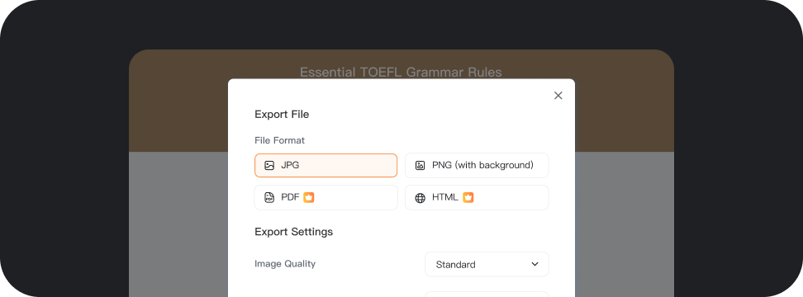Open the Image Quality Standard dropdown
This screenshot has width=803, height=297.
[487, 264]
